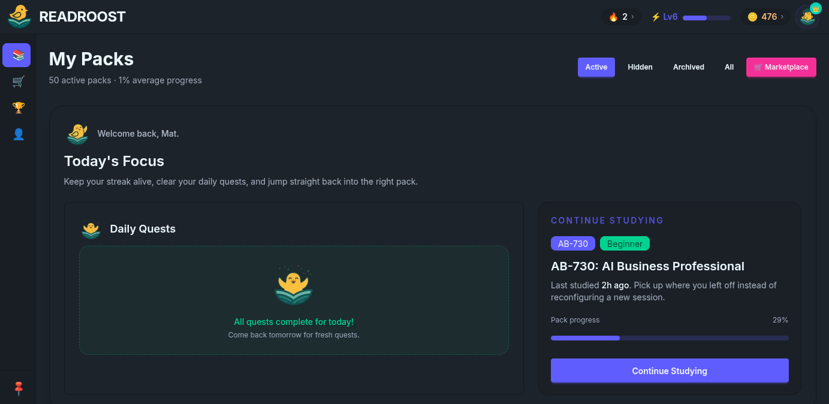Viewport: 829px width, 404px height.
Task: Select the Active packs filter
Action: click(596, 67)
